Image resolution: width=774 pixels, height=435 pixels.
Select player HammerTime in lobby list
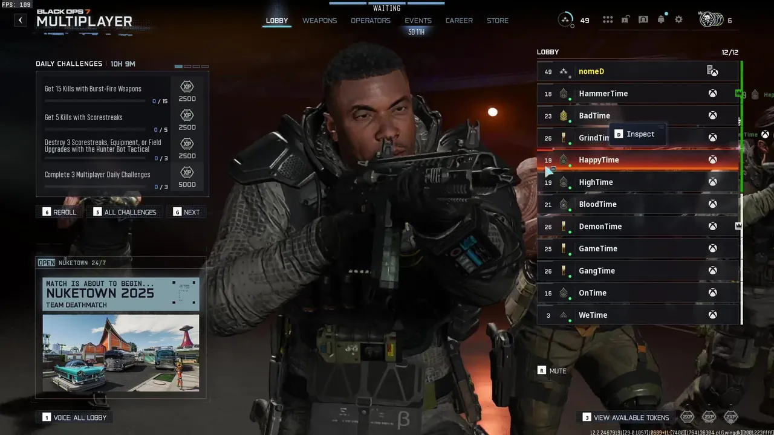[x=637, y=94]
